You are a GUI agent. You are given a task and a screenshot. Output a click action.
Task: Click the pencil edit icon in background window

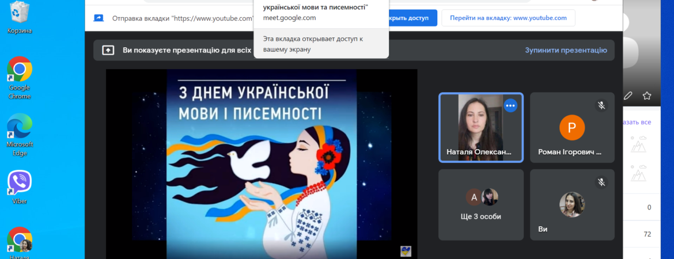(x=628, y=96)
